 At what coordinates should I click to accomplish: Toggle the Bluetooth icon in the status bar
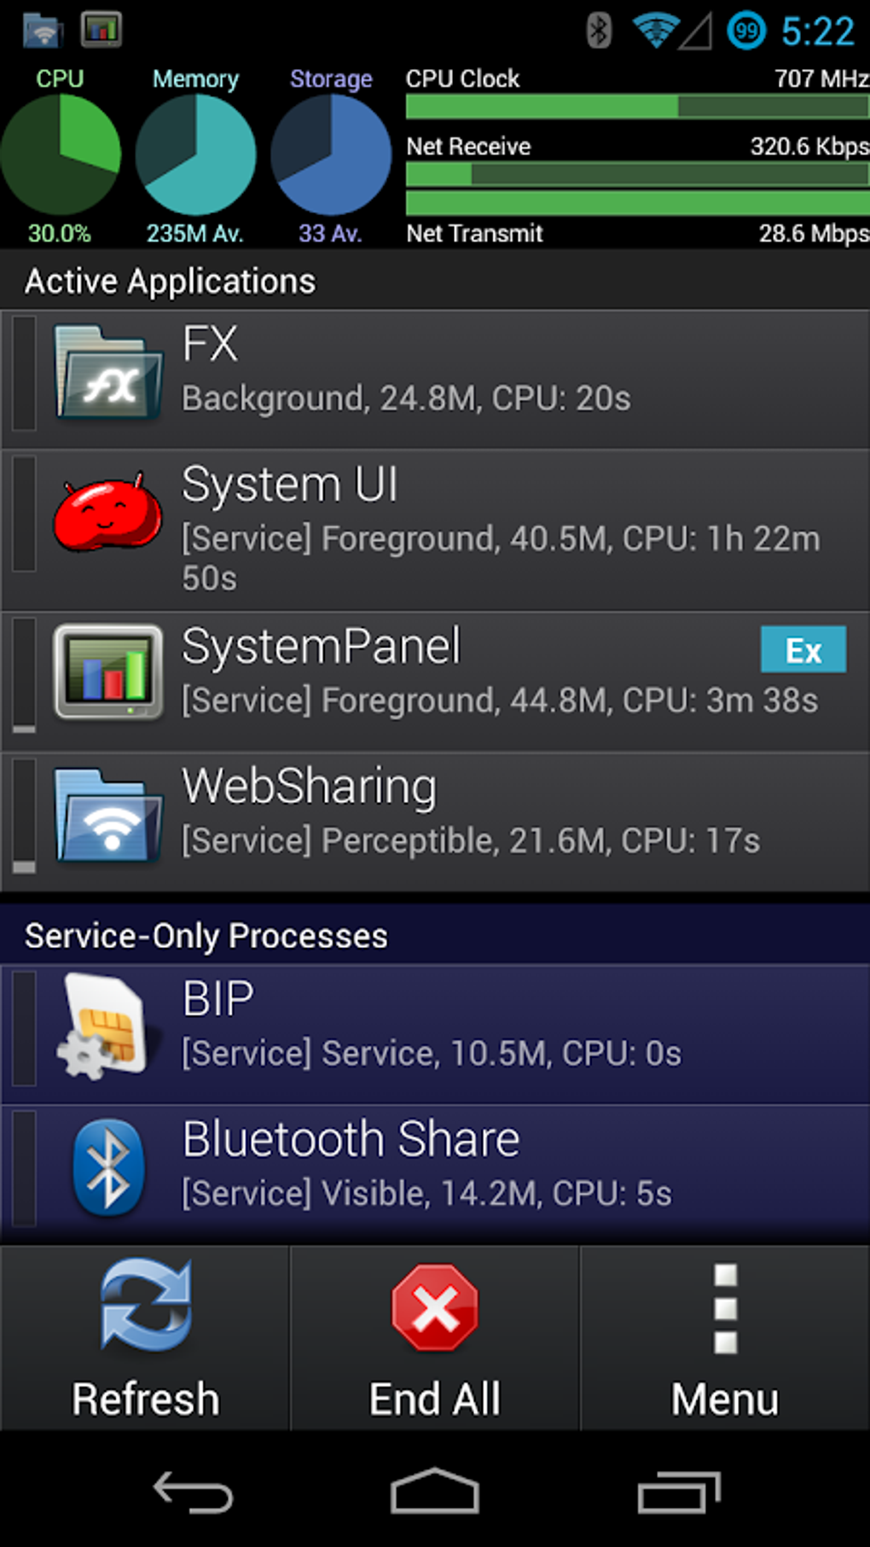tap(600, 31)
